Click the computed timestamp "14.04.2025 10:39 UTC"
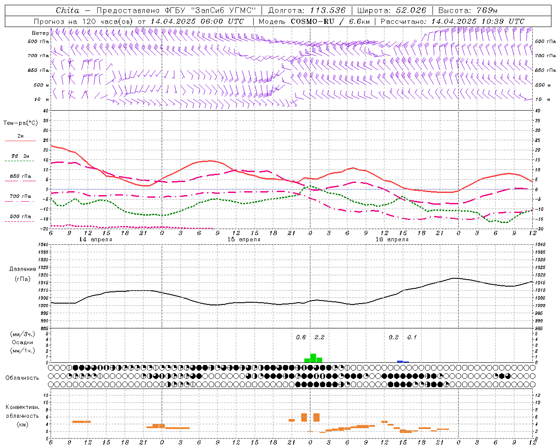The image size is (558, 446). point(478,21)
